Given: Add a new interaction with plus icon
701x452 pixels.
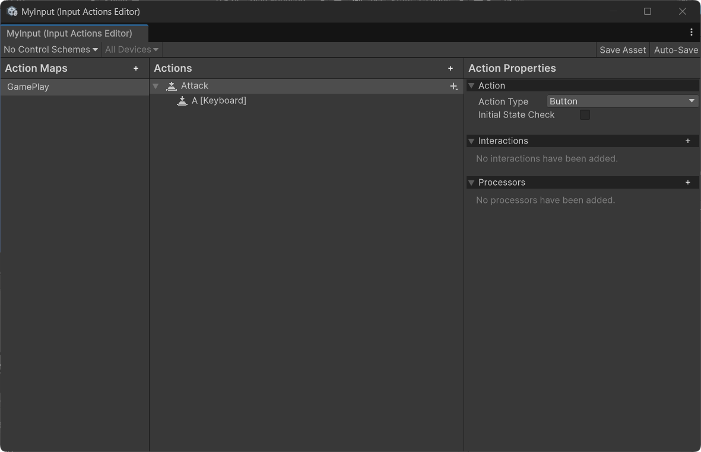Looking at the screenshot, I should pos(687,141).
